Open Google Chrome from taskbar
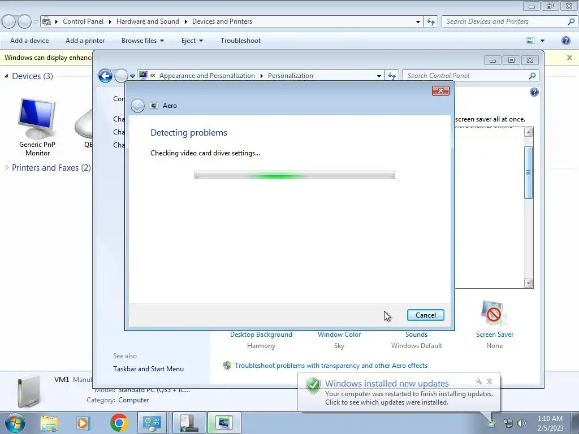Viewport: 579px width, 434px height. pyautogui.click(x=119, y=423)
